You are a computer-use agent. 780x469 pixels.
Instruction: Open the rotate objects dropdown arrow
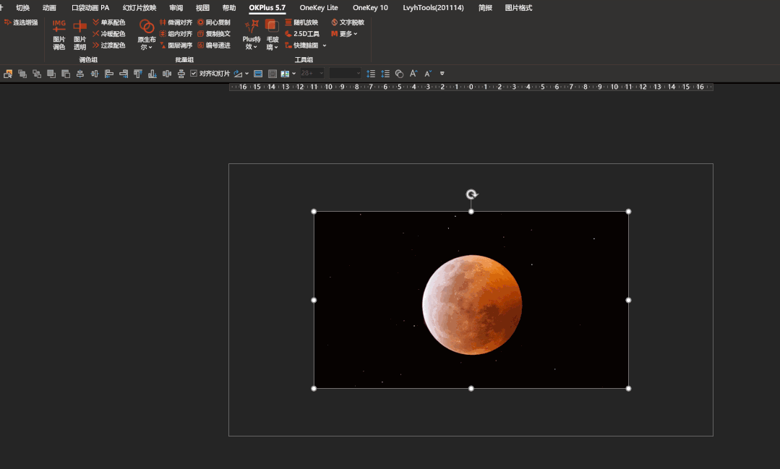pyautogui.click(x=247, y=74)
